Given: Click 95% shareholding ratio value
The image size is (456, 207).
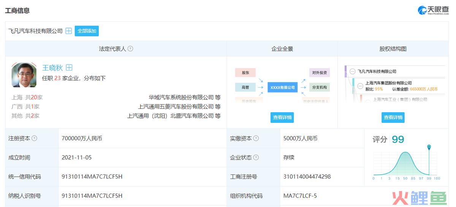Looking at the screenshot, I should (x=379, y=89).
